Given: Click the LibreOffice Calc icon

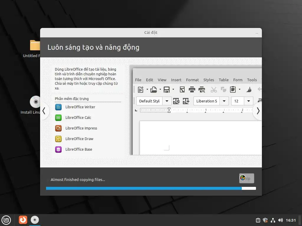Looking at the screenshot, I should click(x=58, y=118).
